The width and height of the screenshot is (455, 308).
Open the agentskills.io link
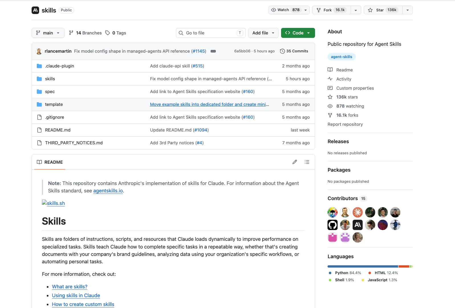(x=108, y=191)
